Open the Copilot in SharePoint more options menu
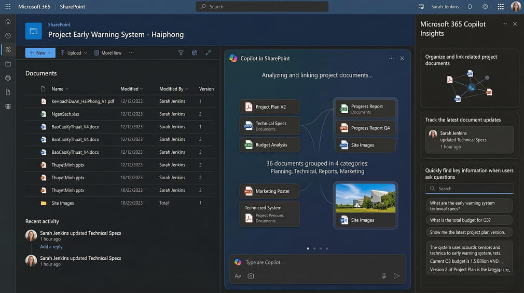The height and width of the screenshot is (293, 524). pyautogui.click(x=391, y=59)
